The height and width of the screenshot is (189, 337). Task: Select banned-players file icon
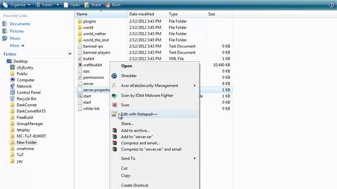coord(80,52)
